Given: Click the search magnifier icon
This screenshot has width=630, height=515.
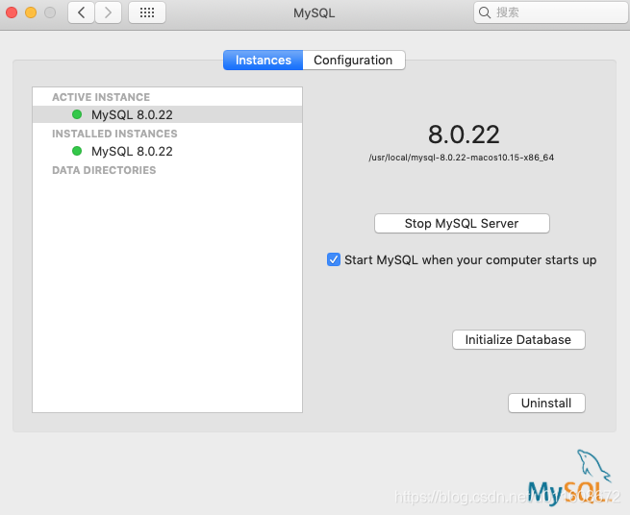Looking at the screenshot, I should [x=485, y=12].
